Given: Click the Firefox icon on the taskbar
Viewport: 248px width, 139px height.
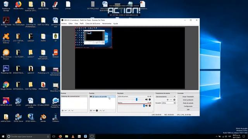Looking at the screenshot, I should [x=60, y=136].
